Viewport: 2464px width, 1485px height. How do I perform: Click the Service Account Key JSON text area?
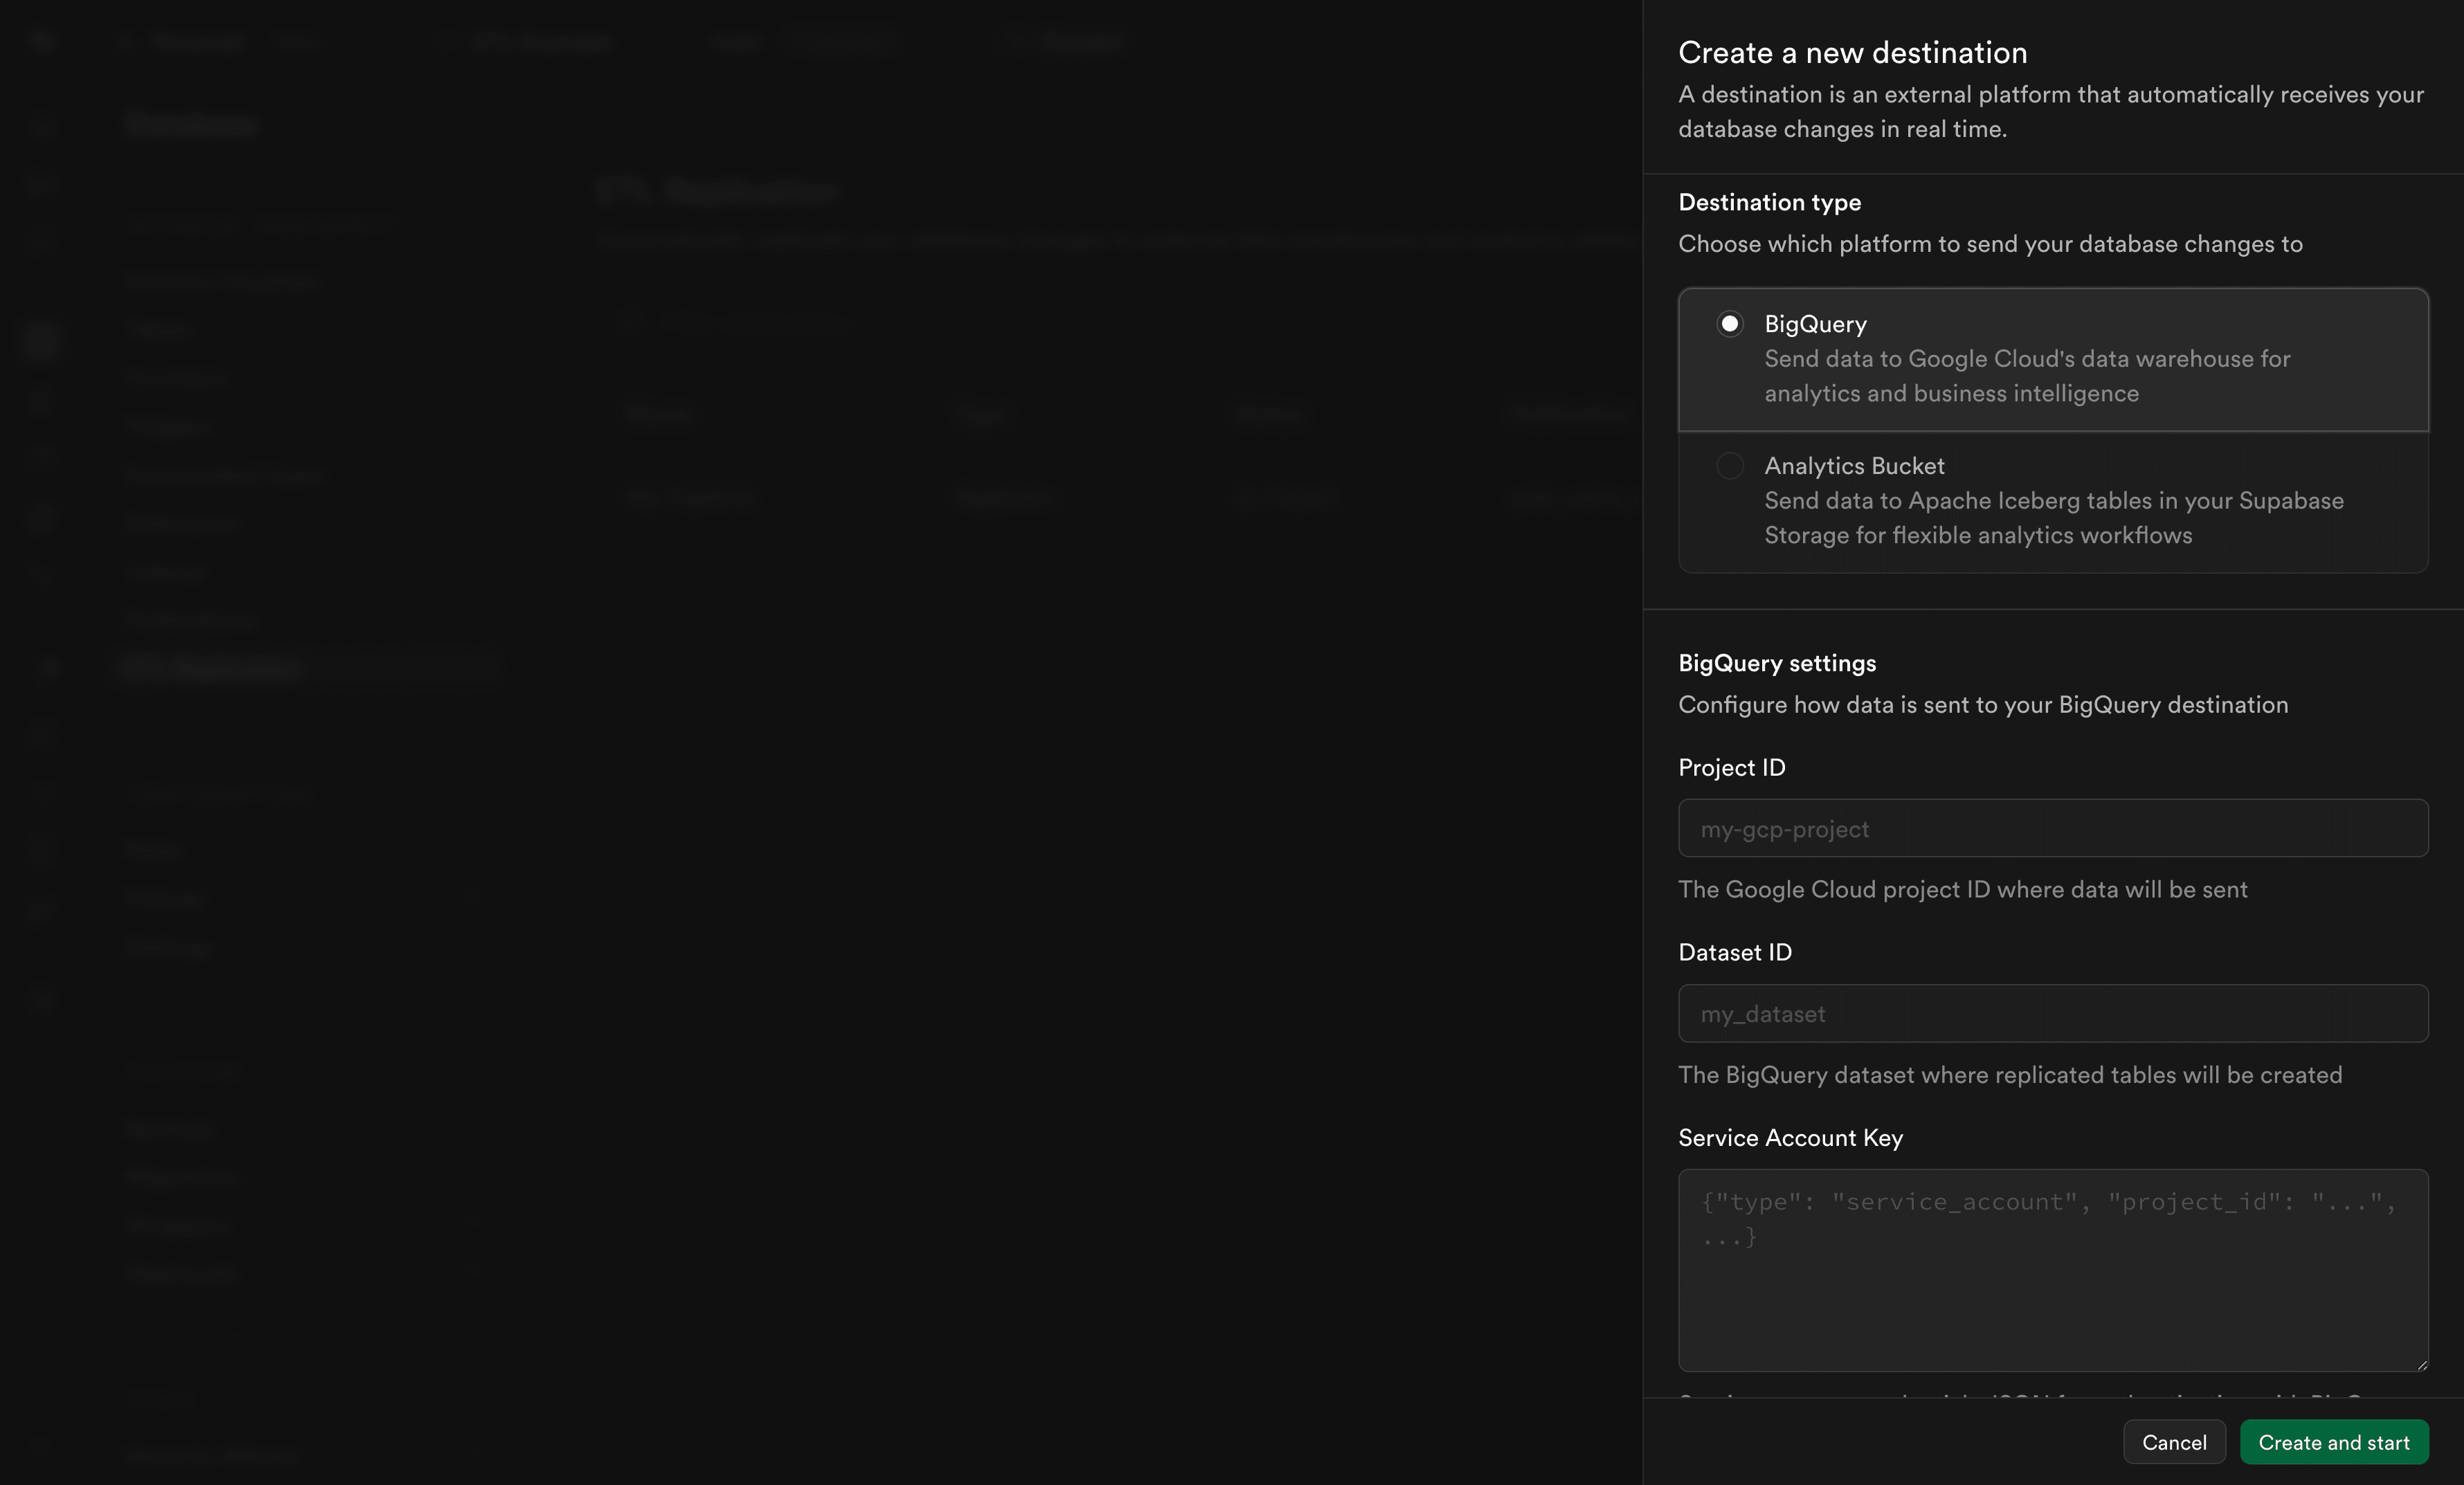point(2052,1270)
